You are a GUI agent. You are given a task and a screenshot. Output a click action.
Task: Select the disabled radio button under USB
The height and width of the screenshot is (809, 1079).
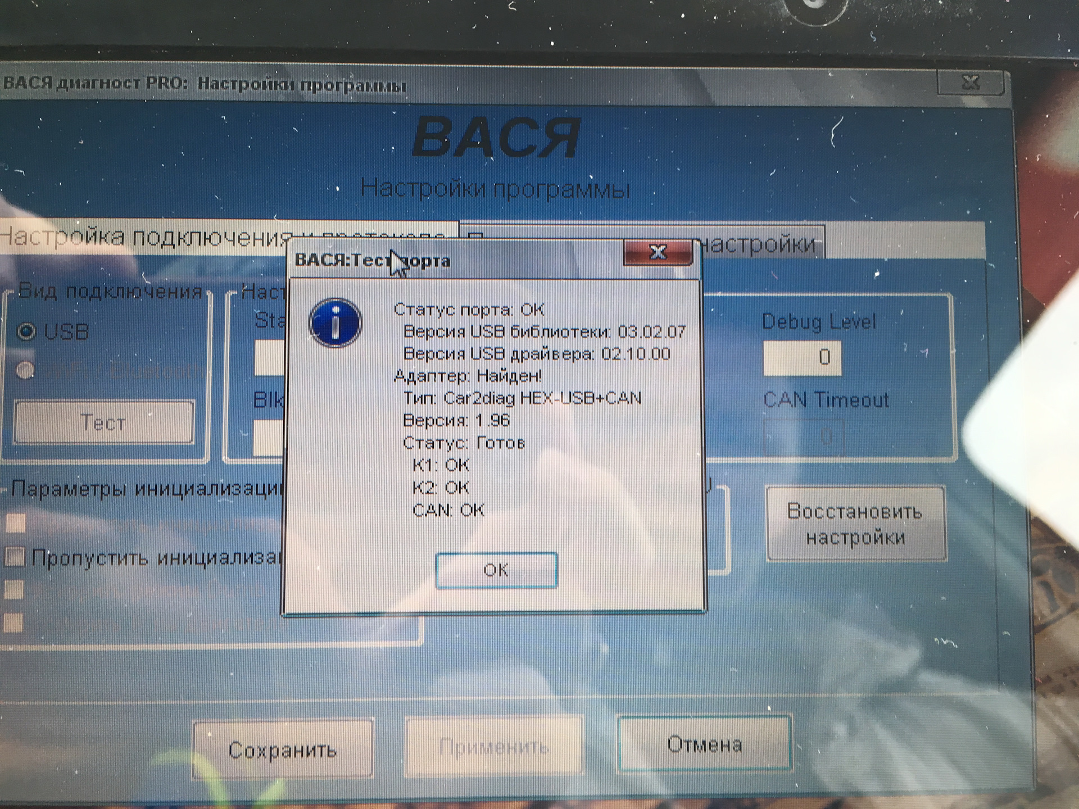25,371
